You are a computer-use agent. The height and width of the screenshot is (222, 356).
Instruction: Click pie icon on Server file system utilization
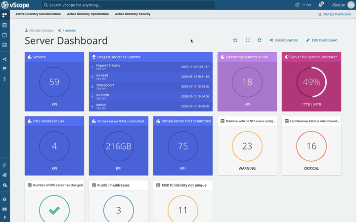point(287,57)
